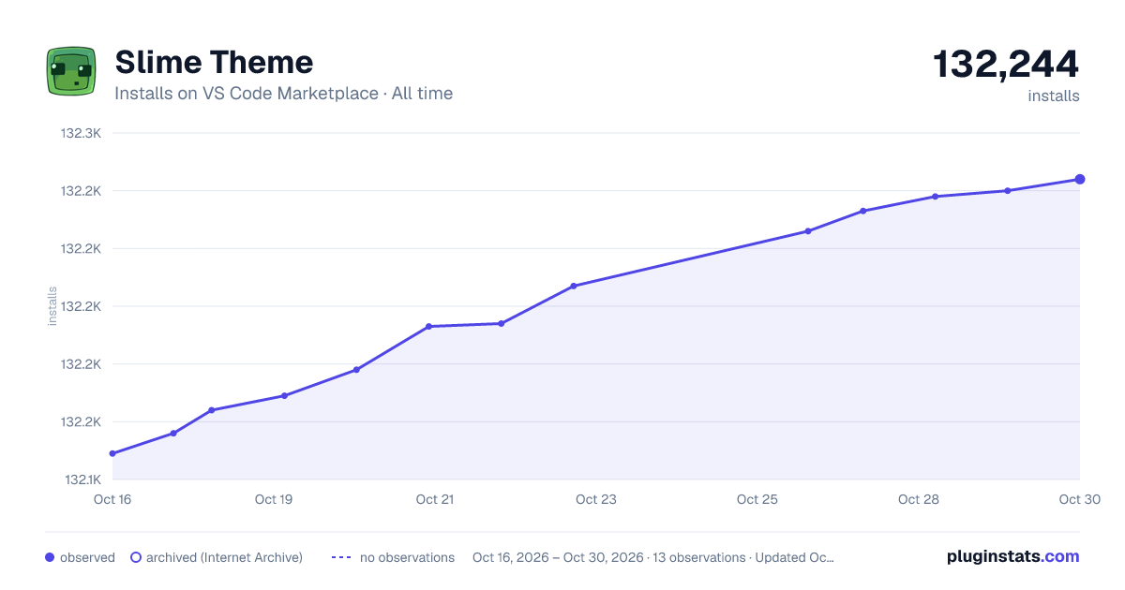Click the 'Oct 28' x-axis label
Screen dimensions: 1125x590
coord(919,499)
